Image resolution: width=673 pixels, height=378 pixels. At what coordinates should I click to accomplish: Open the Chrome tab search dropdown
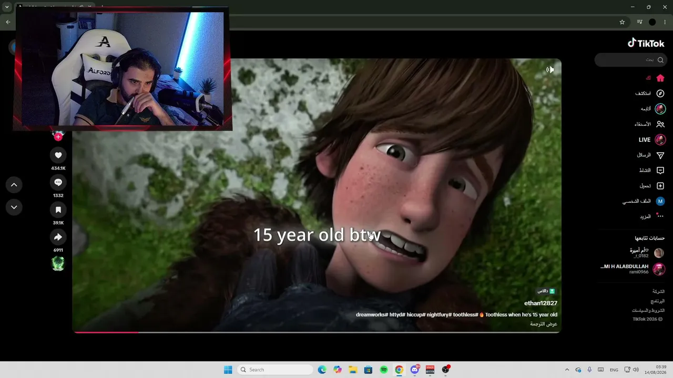tap(7, 7)
